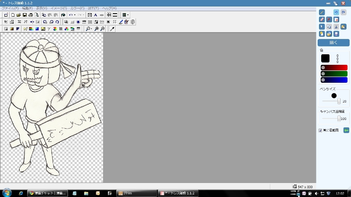
Task: Click the fit-to-window frame icon
Action: pyautogui.click(x=90, y=15)
